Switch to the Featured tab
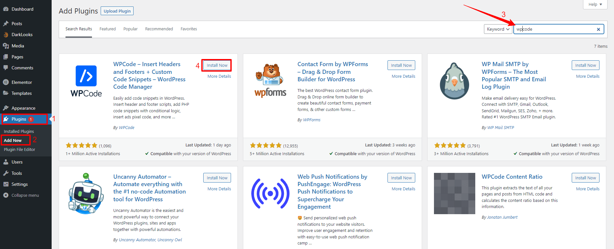This screenshot has height=249, width=614. [107, 29]
